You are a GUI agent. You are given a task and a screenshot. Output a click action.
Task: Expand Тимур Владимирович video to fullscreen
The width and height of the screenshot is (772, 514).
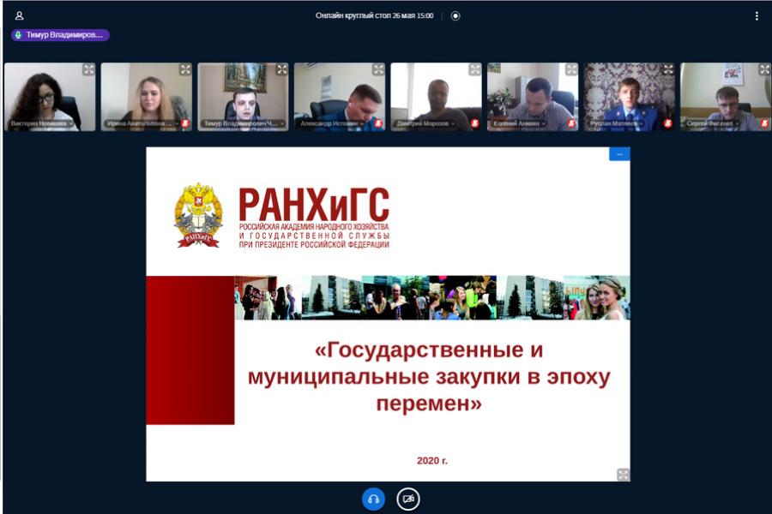pyautogui.click(x=281, y=69)
